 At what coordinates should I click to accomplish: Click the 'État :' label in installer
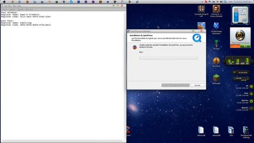point(141,52)
